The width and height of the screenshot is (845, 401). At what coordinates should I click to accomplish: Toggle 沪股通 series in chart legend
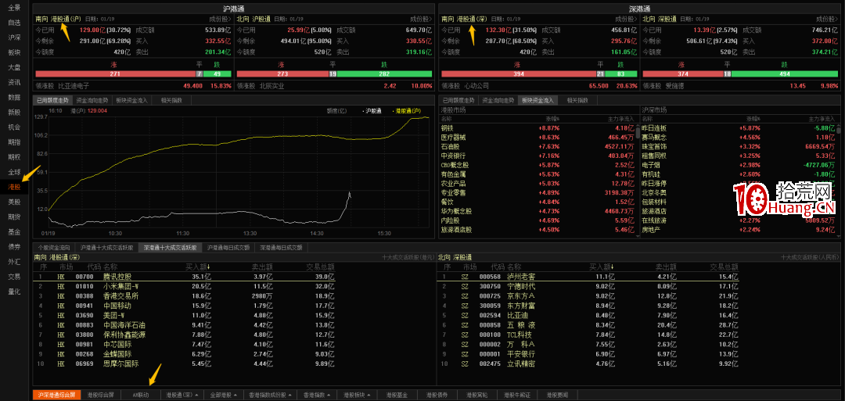(x=373, y=111)
